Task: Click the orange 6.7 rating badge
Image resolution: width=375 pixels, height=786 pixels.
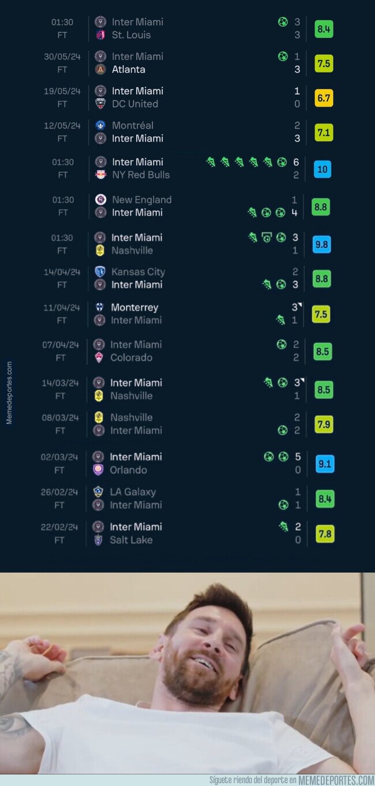Action: click(x=324, y=98)
